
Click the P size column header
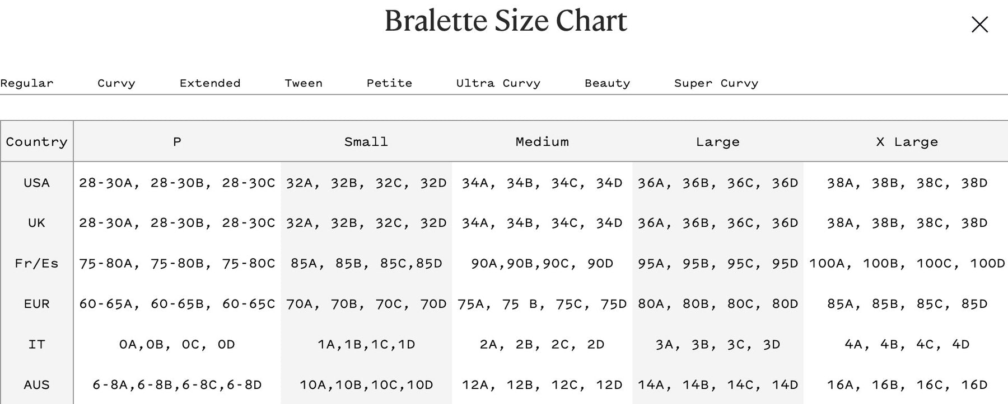click(177, 142)
